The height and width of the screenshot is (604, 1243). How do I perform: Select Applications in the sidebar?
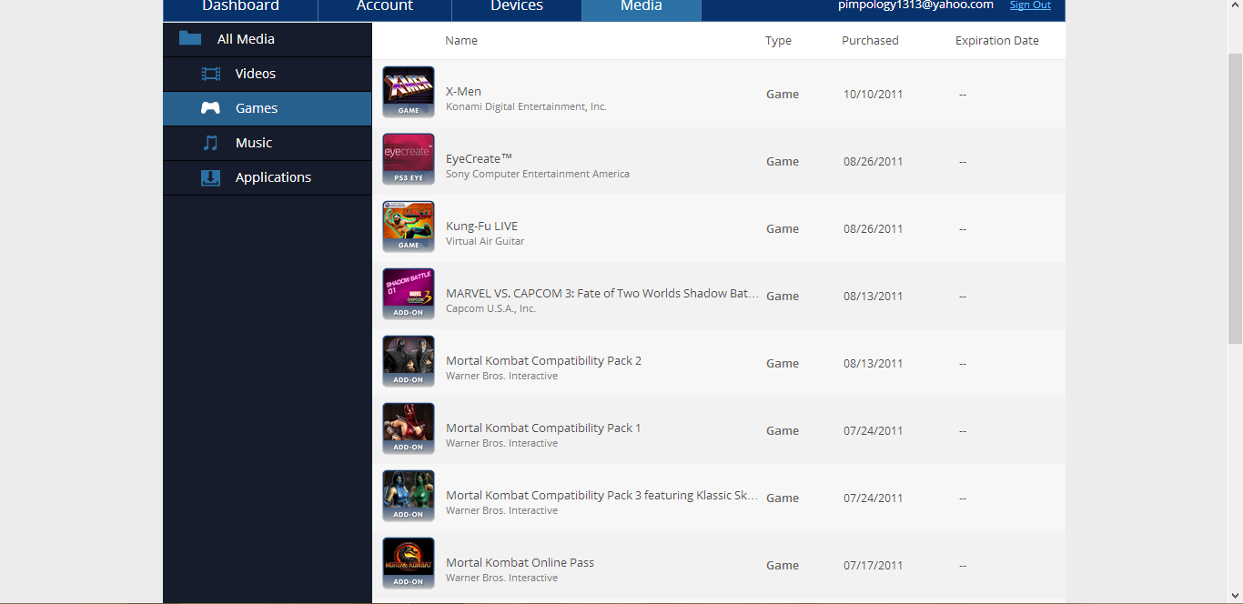(x=268, y=177)
